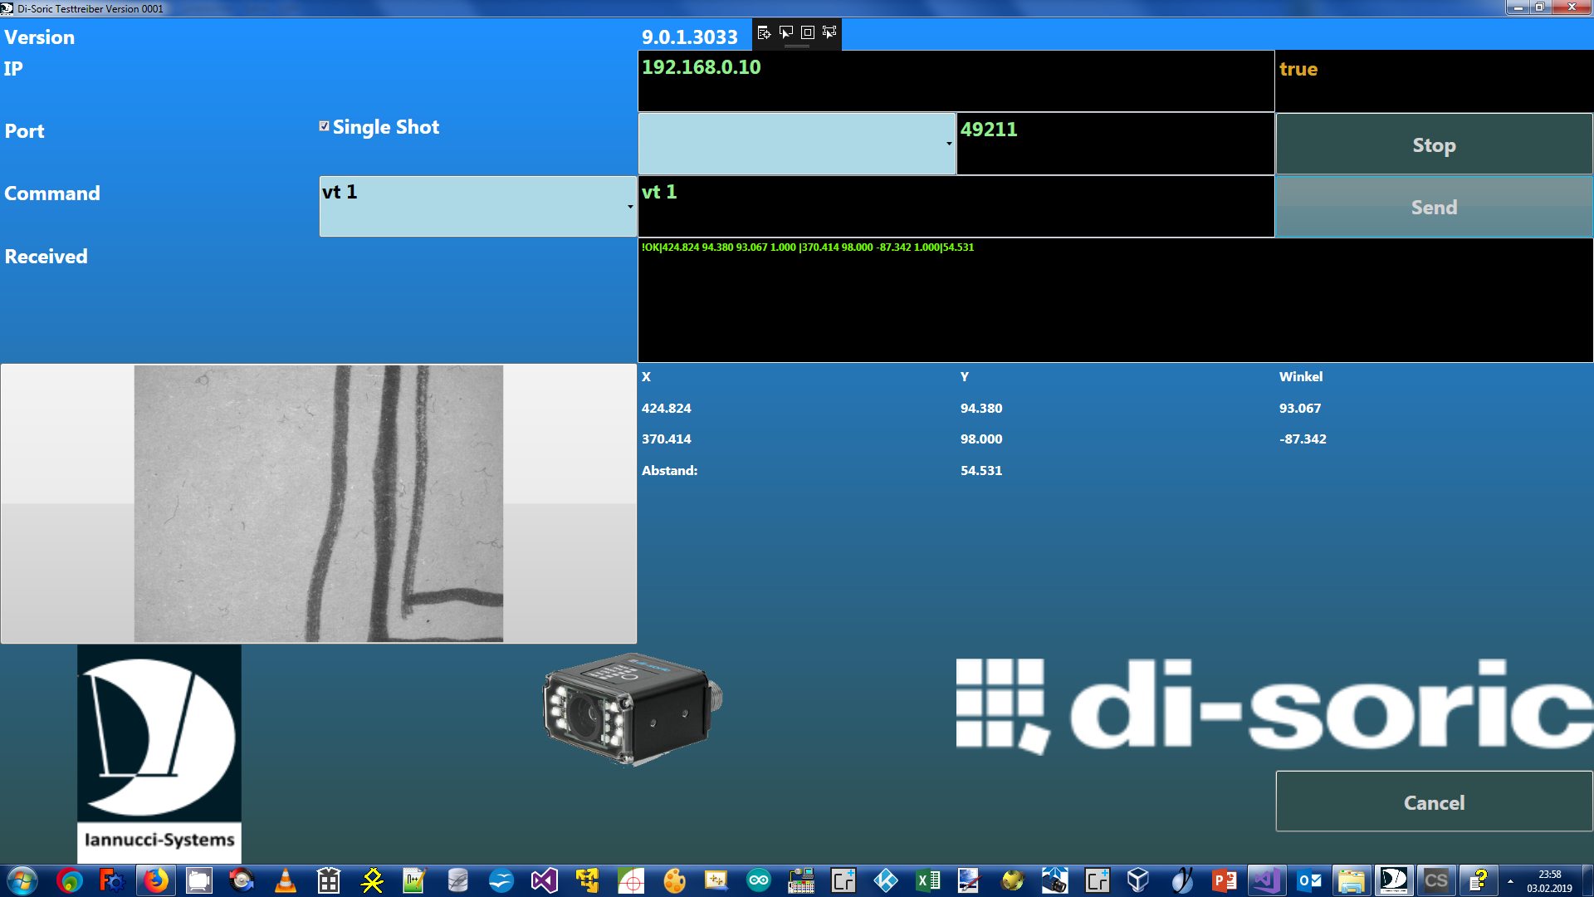Click the Stop button

[x=1434, y=145]
